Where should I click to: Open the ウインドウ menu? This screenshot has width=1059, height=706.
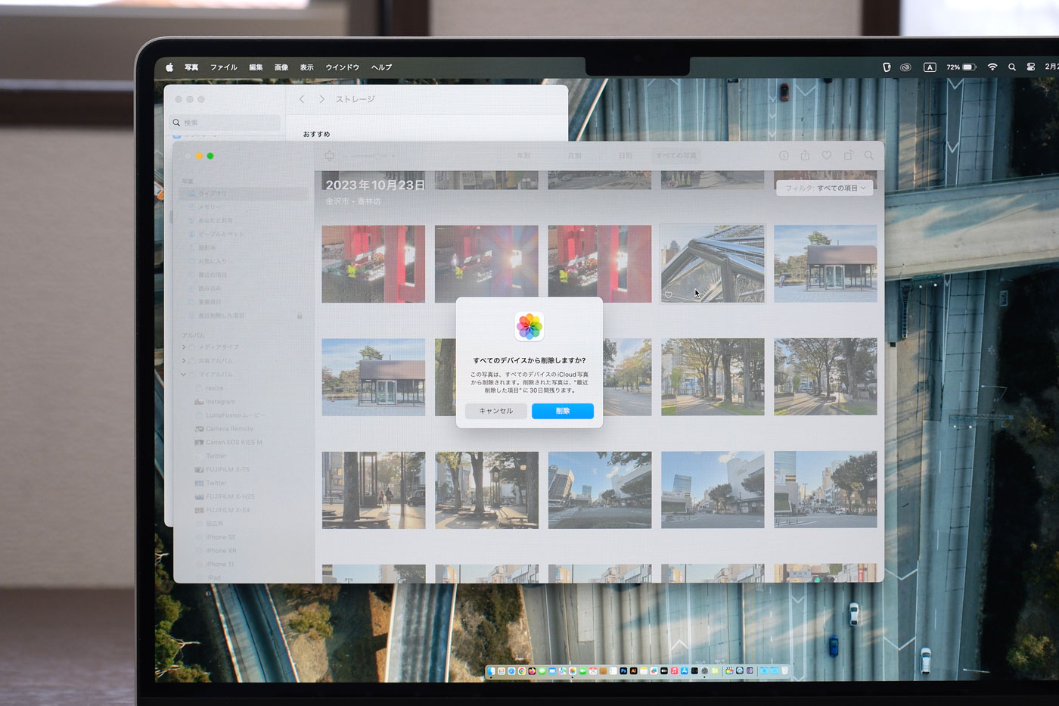[343, 67]
